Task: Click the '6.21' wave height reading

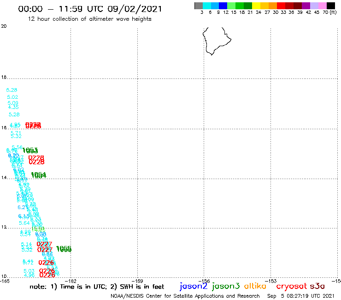Action: (x=23, y=207)
